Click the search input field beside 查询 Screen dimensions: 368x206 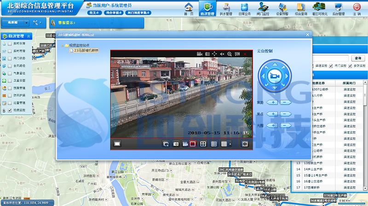coord(331,58)
